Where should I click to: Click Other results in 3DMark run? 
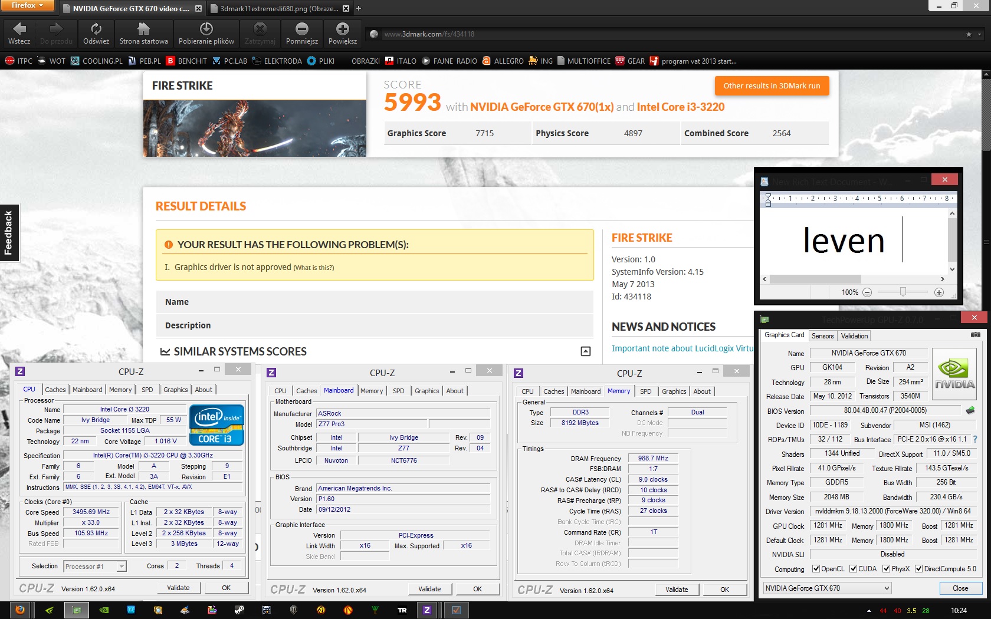[772, 85]
